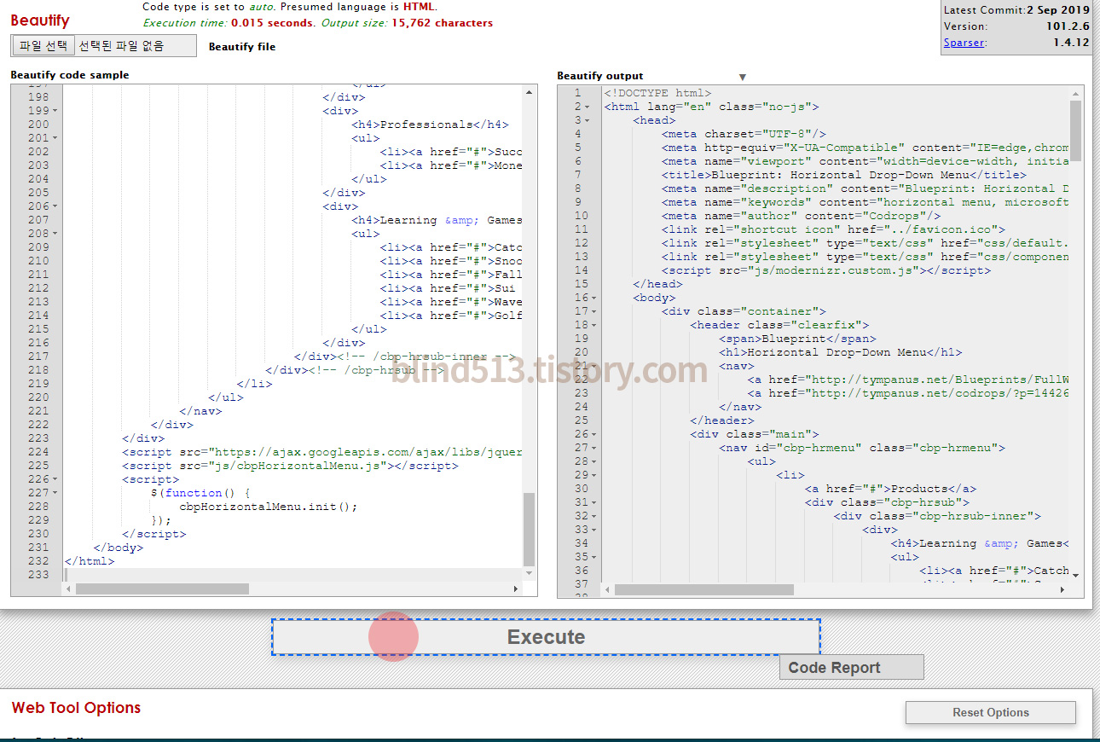Click the down arrow of code sample scrollbar
The height and width of the screenshot is (742, 1100).
[530, 574]
